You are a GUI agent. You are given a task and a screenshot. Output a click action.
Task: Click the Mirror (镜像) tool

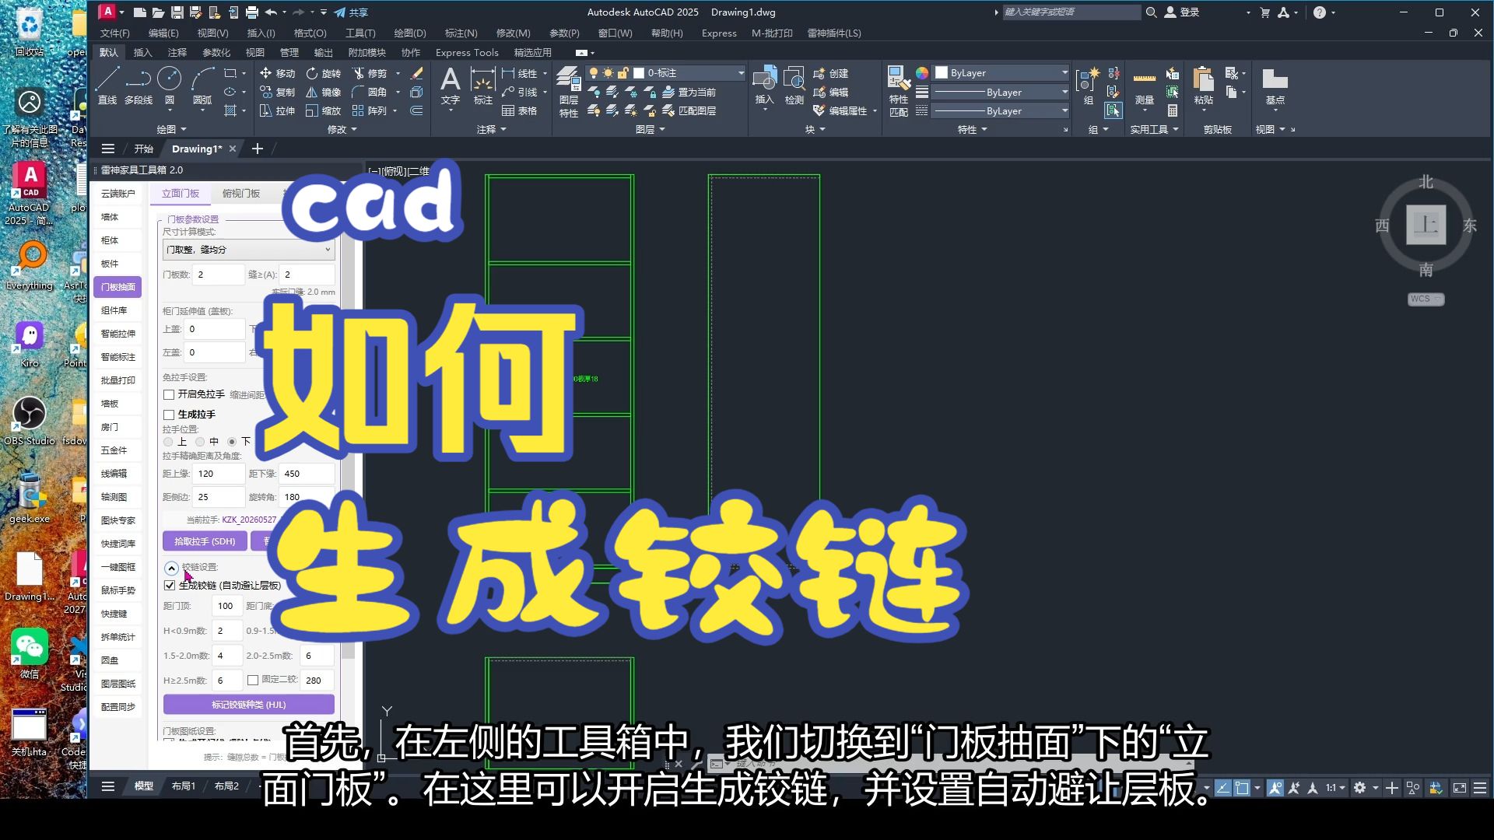point(323,92)
